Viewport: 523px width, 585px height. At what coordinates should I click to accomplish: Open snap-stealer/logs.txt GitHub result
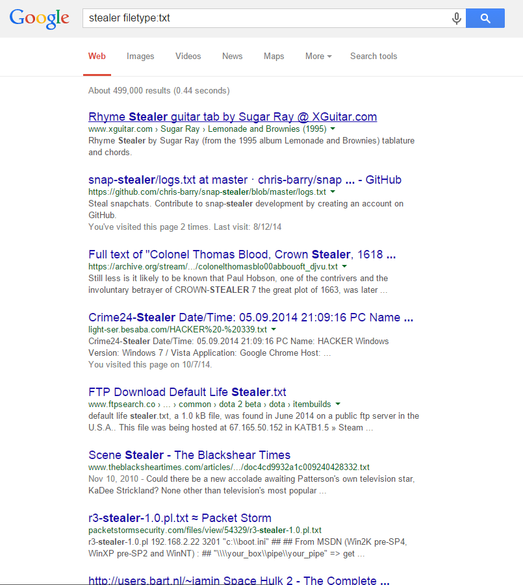point(245,180)
